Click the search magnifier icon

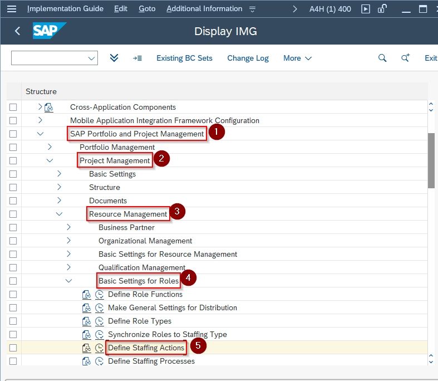point(382,58)
